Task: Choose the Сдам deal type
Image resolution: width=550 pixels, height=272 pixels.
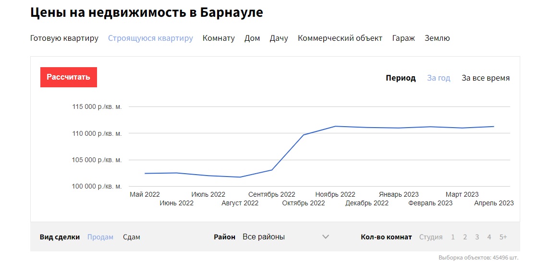Action: [132, 237]
